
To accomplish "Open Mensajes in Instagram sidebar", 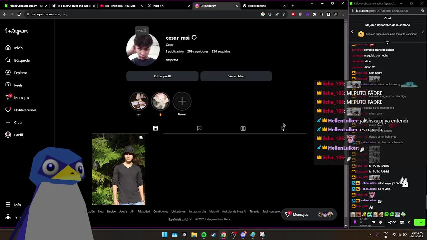I will click(17, 98).
